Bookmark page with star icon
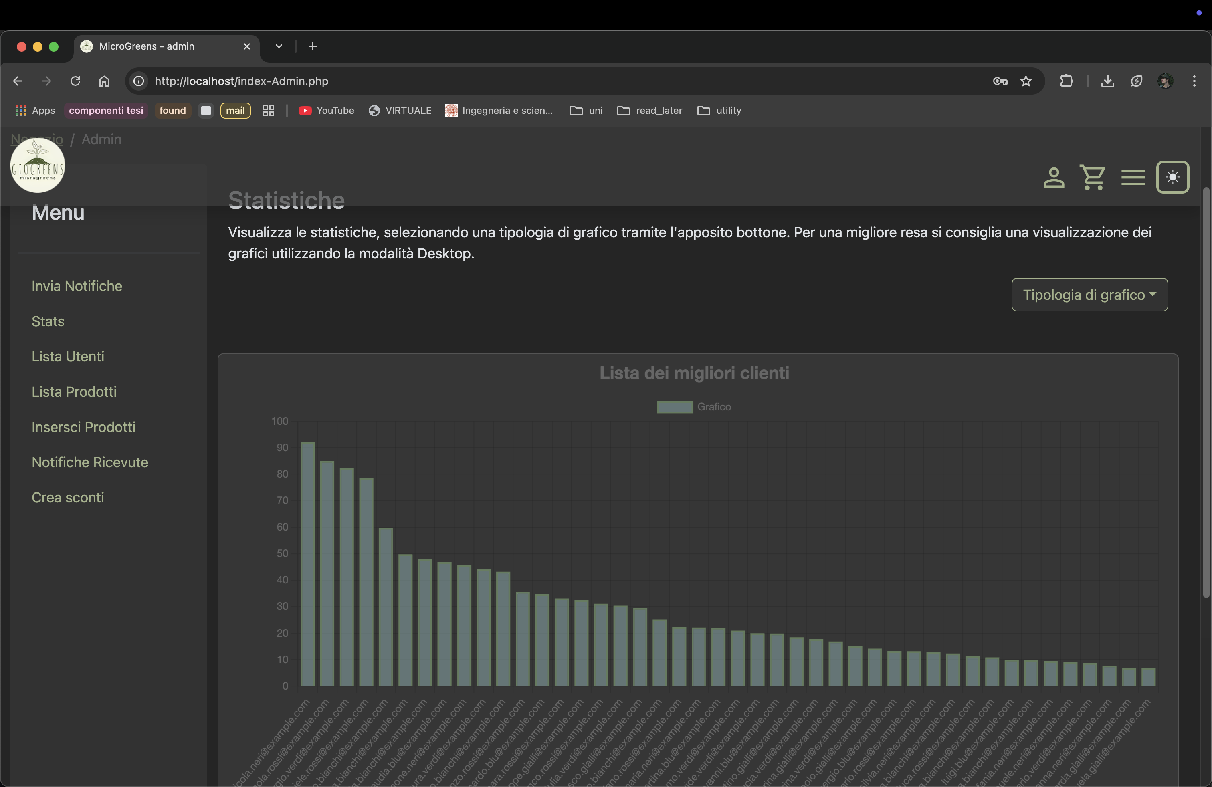The width and height of the screenshot is (1212, 787). tap(1026, 81)
